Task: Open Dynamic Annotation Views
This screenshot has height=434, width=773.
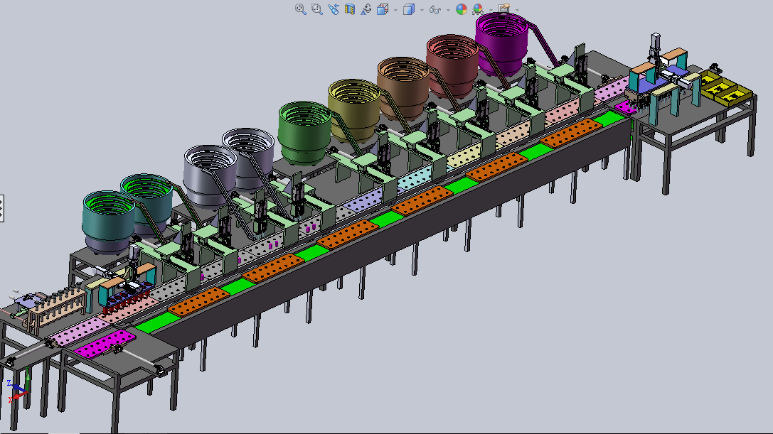Action: click(366, 9)
